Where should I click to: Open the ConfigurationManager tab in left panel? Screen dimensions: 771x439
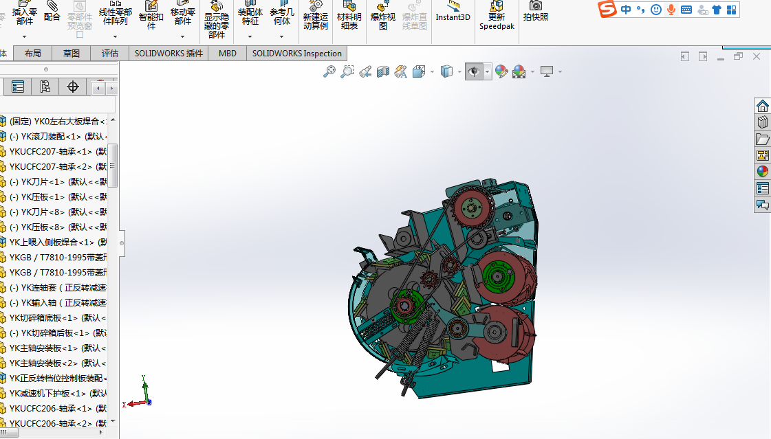pos(45,87)
